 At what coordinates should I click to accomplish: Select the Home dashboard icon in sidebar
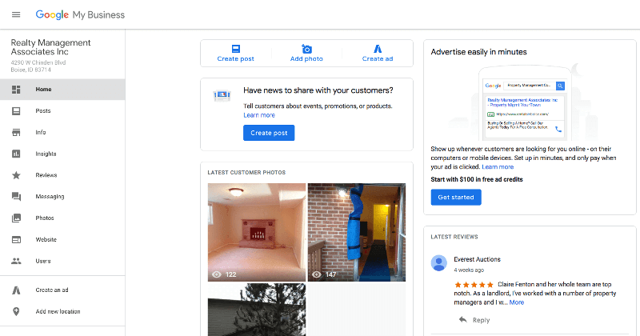[x=16, y=90]
